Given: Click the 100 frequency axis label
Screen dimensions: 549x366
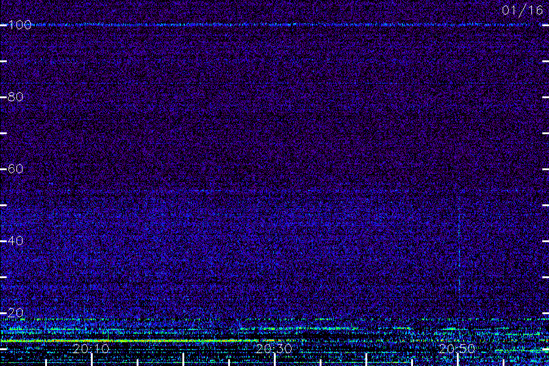Looking at the screenshot, I should click(20, 25).
